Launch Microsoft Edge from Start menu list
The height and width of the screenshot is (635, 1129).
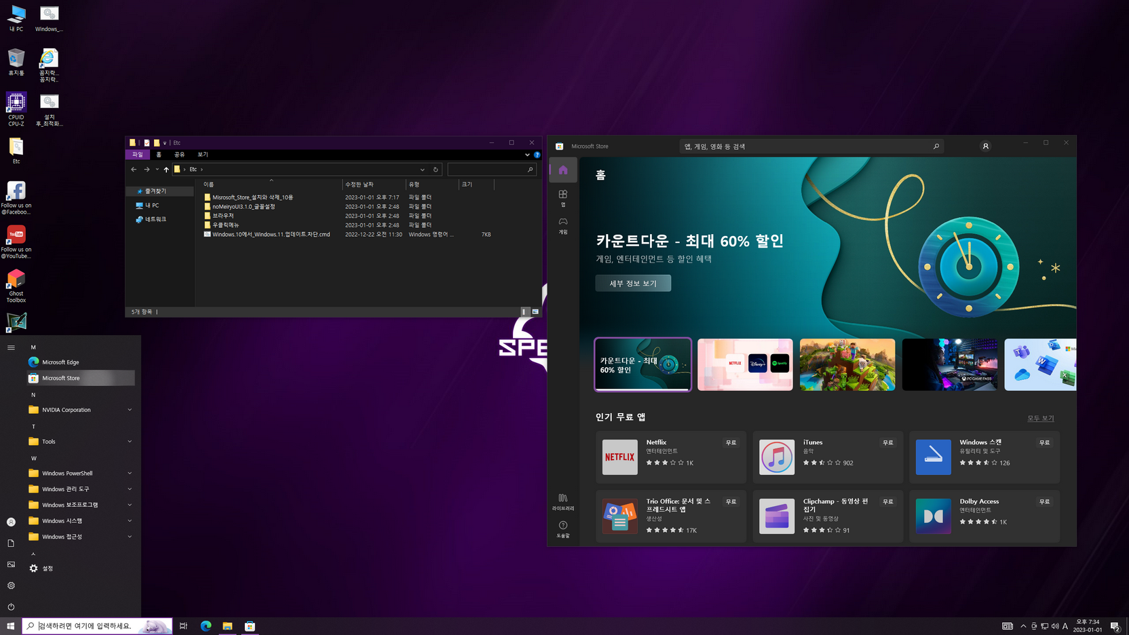(x=81, y=362)
